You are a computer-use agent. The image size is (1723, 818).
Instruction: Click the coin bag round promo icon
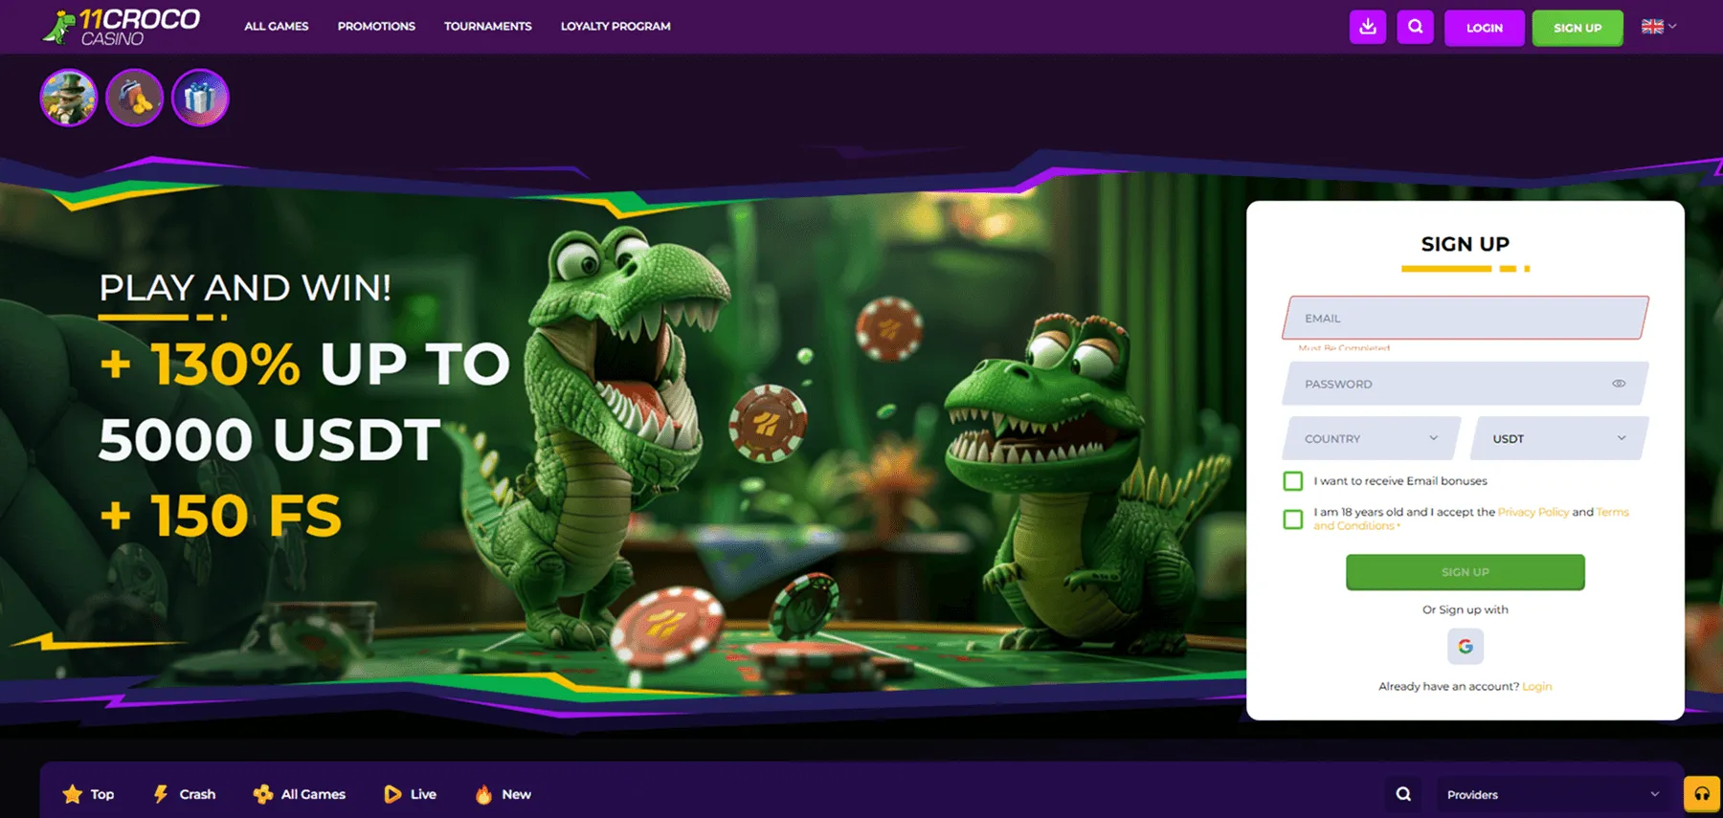pos(134,98)
